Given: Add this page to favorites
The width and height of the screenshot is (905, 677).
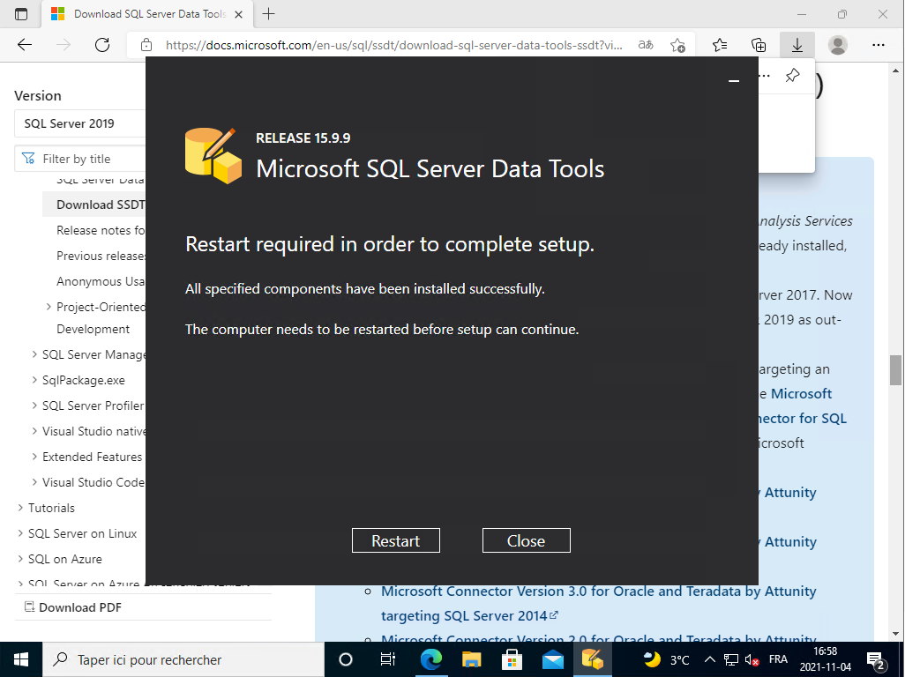Looking at the screenshot, I should (x=677, y=45).
